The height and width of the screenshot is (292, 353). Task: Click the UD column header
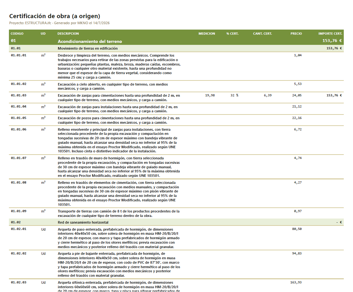click(x=43, y=33)
